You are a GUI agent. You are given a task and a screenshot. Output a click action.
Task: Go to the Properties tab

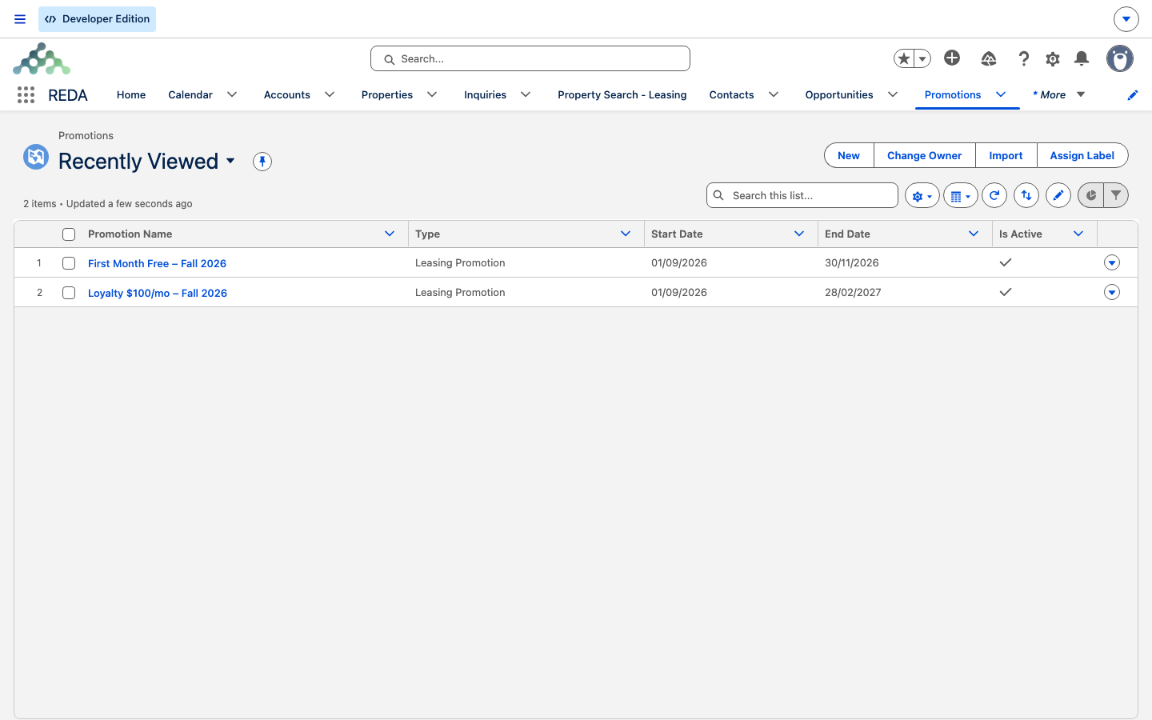point(387,94)
